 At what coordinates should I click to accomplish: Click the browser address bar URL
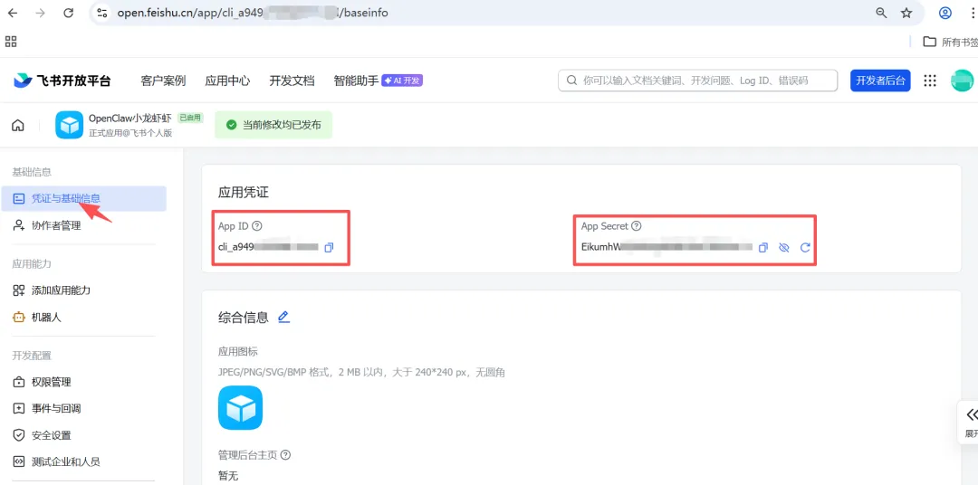pos(253,13)
